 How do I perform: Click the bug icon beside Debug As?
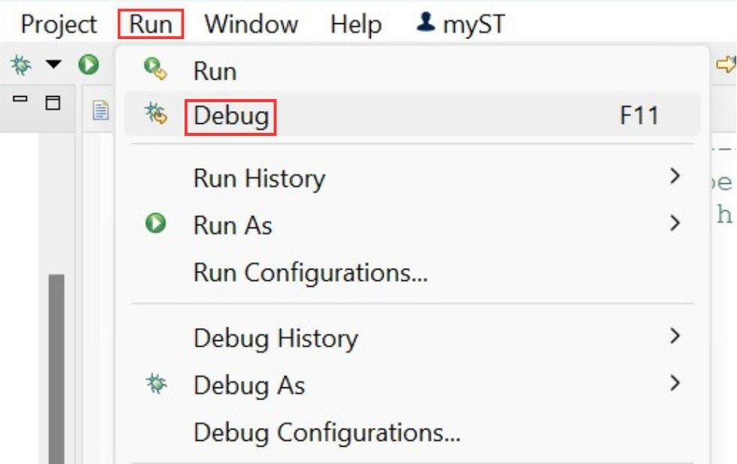[155, 384]
